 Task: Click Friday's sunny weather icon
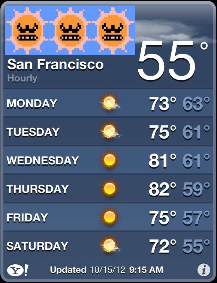click(109, 217)
